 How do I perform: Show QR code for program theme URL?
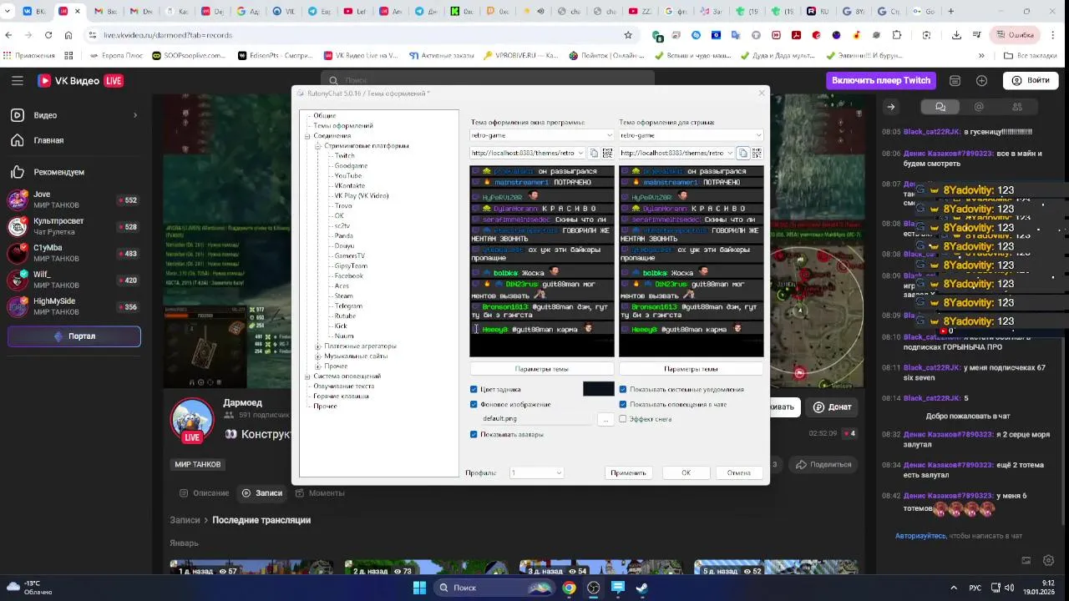607,153
